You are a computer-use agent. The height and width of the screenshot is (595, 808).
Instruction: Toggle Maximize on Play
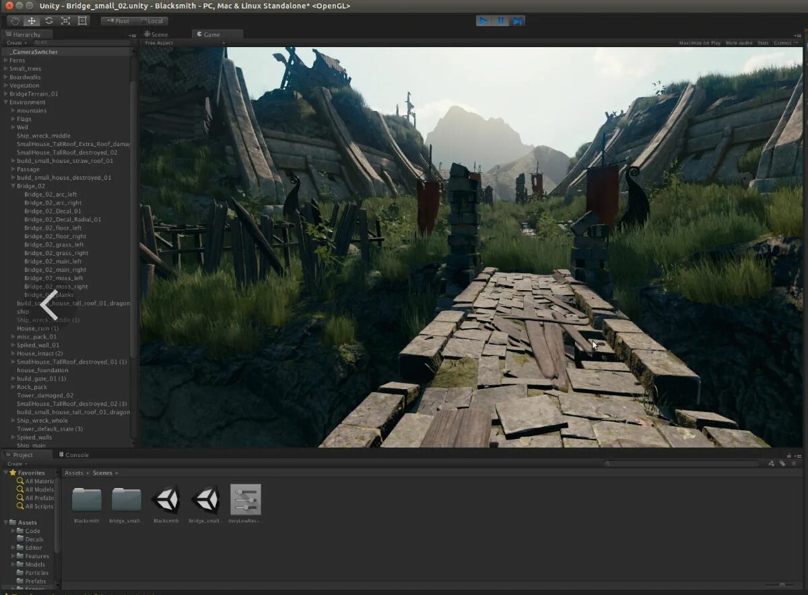point(700,43)
